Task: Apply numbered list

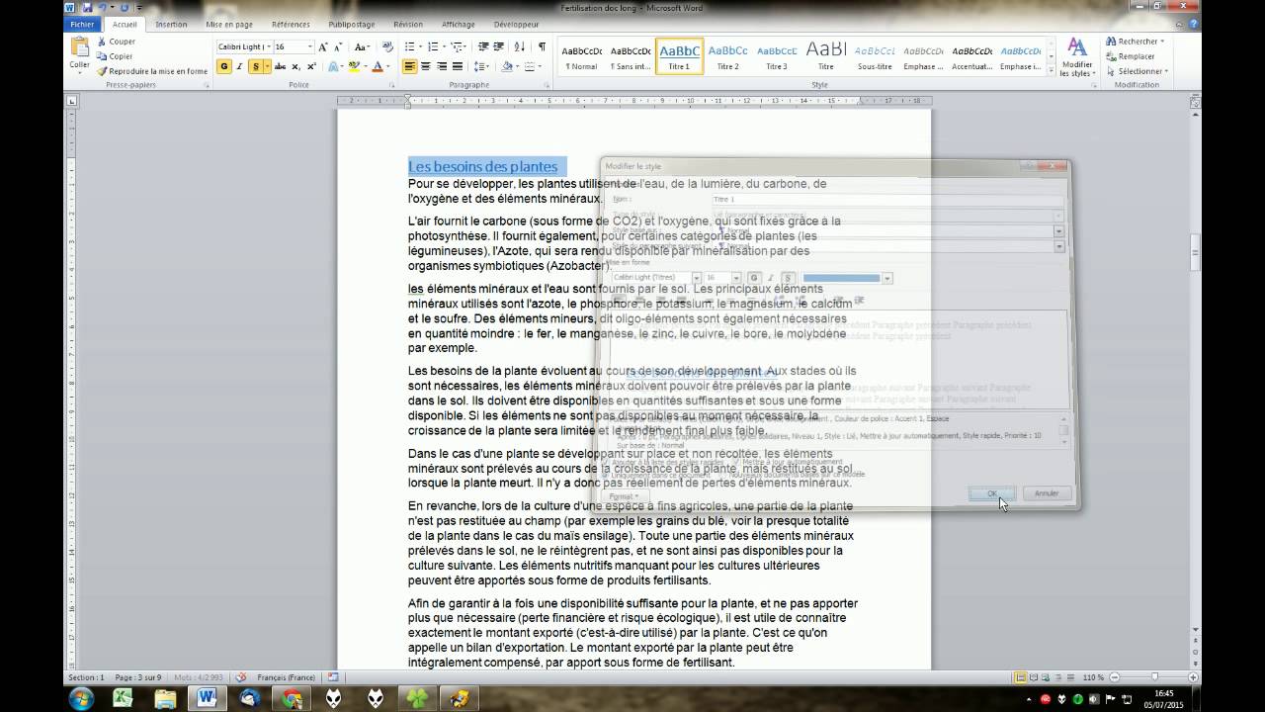Action: [433, 46]
